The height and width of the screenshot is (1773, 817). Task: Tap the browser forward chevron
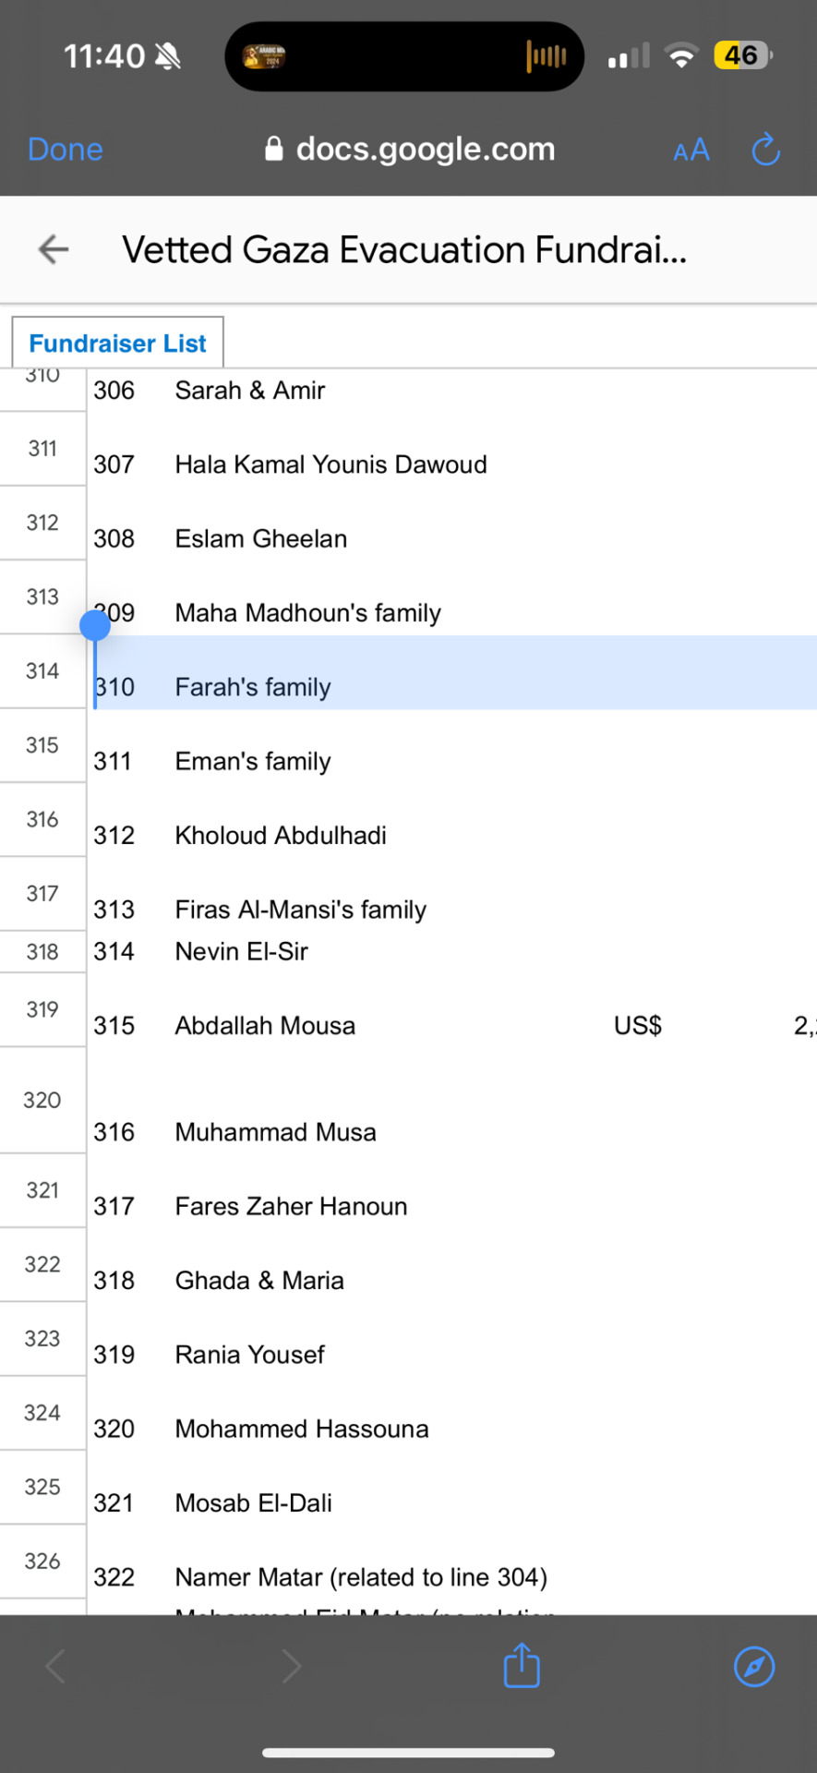[x=292, y=1667]
